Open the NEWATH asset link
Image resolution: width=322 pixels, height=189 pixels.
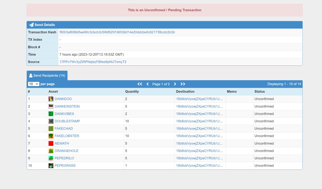(62, 143)
